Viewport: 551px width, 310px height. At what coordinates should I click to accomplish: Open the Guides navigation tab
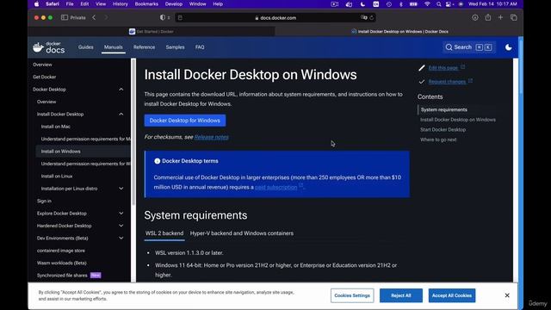coord(86,47)
